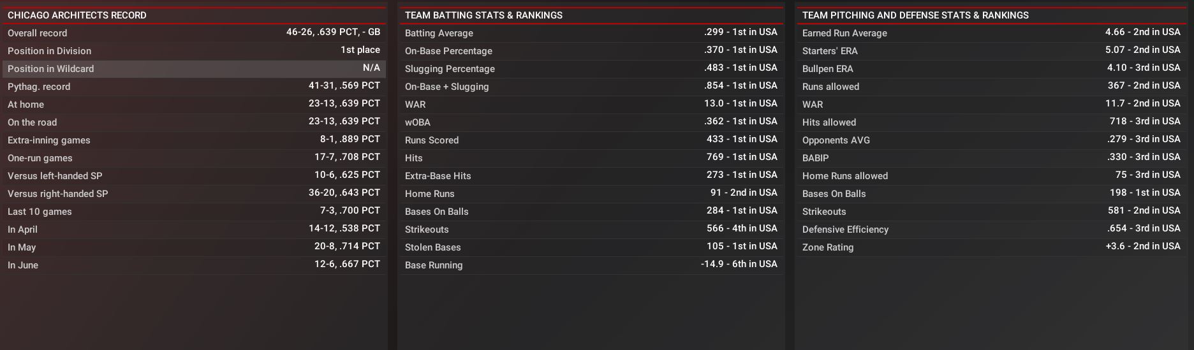
Task: Select the highlighted Position in Wildcard row
Action: (194, 69)
